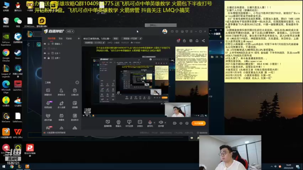Open the 主播任务 streamer tasks tool
This screenshot has height=170, width=303.
pos(75,92)
